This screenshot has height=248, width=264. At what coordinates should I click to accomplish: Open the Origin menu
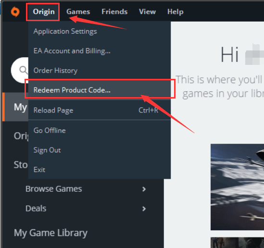click(44, 12)
